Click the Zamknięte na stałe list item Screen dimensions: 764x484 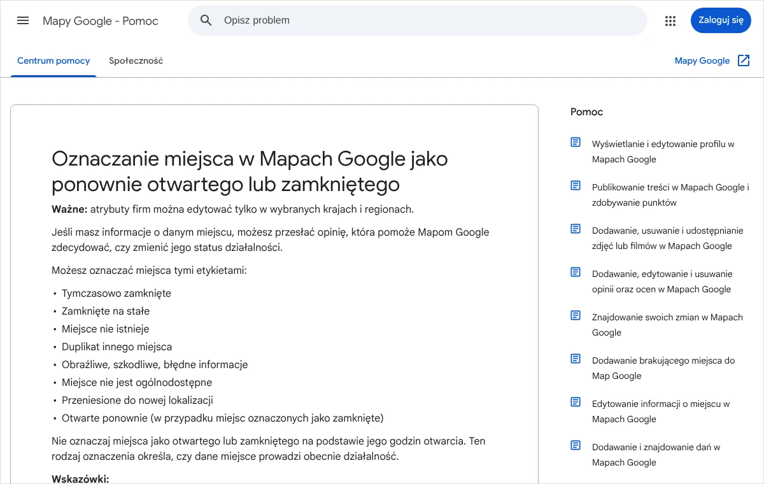click(106, 311)
